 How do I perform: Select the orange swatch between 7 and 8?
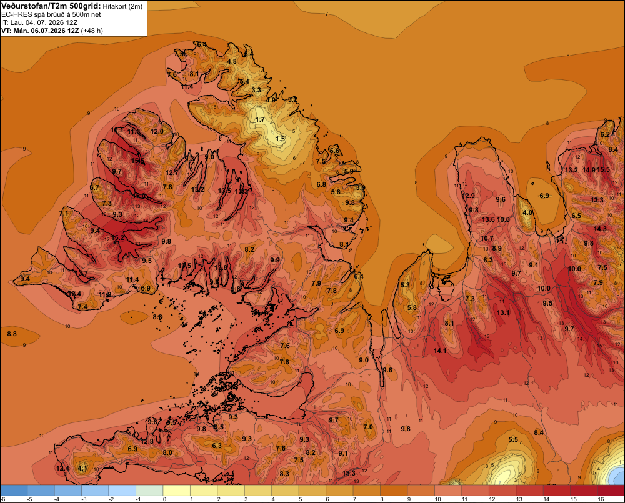click(367, 491)
